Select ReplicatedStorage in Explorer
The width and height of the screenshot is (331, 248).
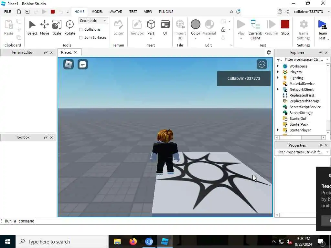(x=304, y=101)
